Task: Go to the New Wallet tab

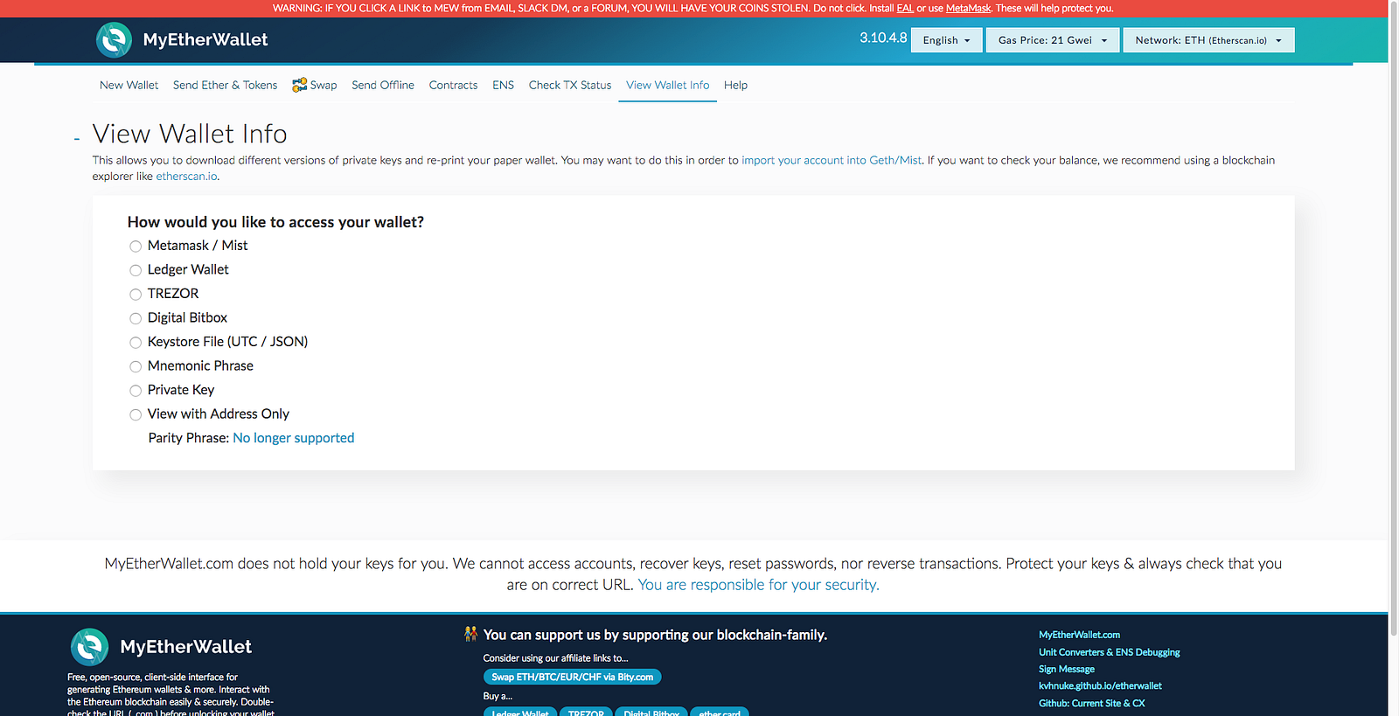Action: coord(129,85)
